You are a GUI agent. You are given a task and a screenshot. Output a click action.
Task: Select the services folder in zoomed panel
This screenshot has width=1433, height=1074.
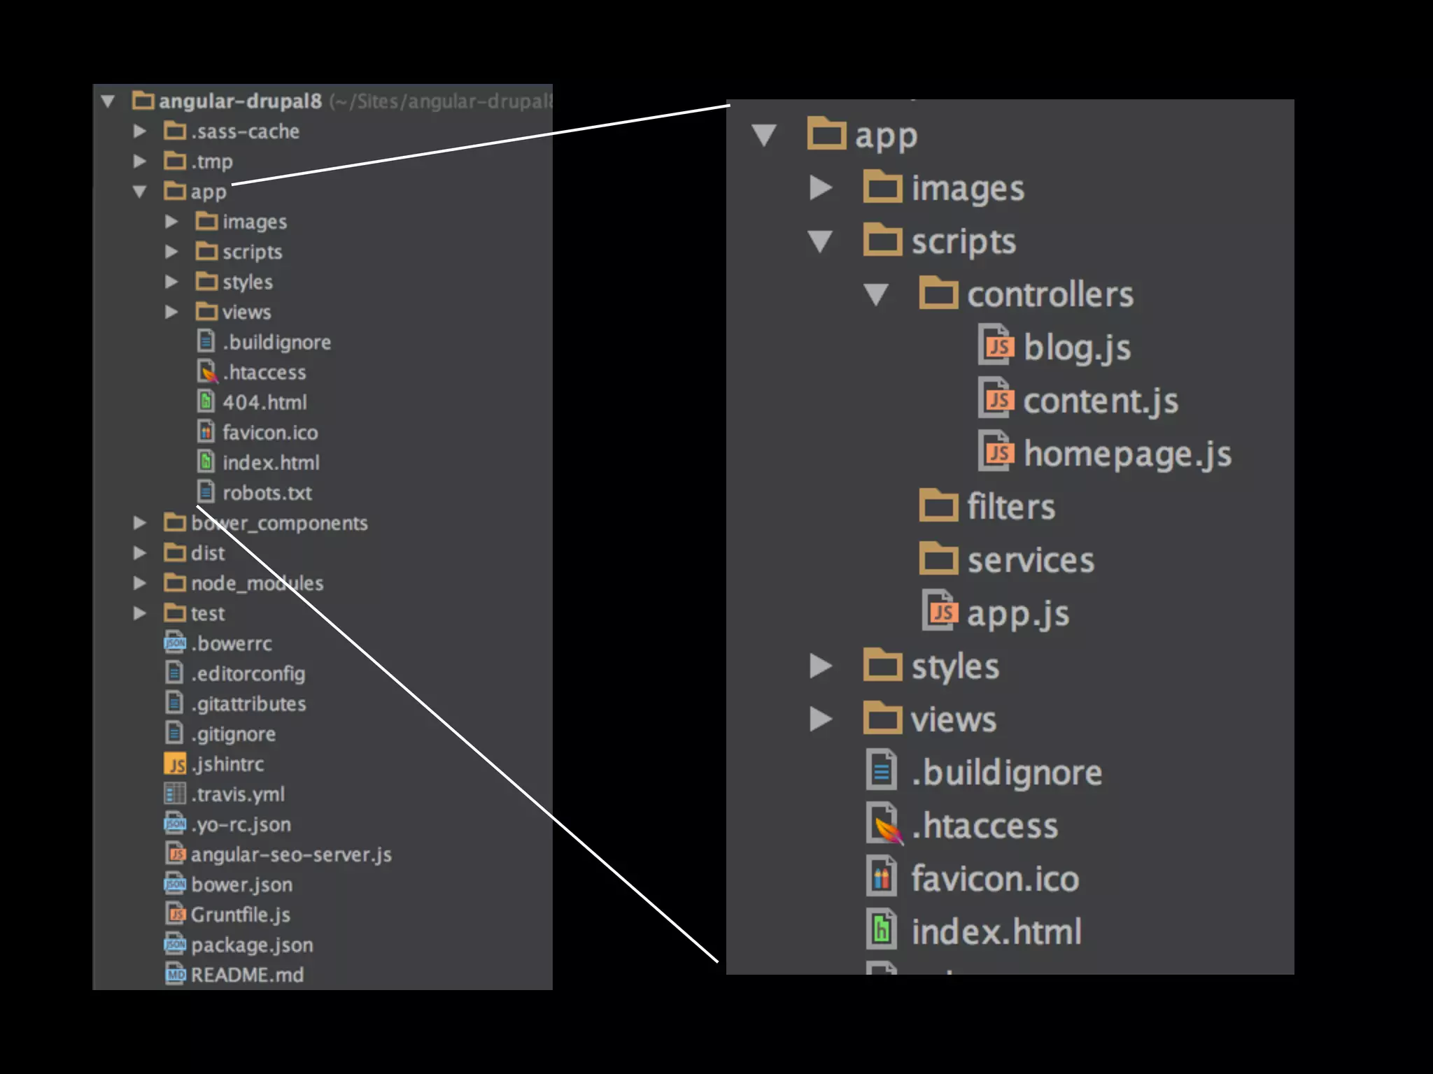click(x=1030, y=561)
